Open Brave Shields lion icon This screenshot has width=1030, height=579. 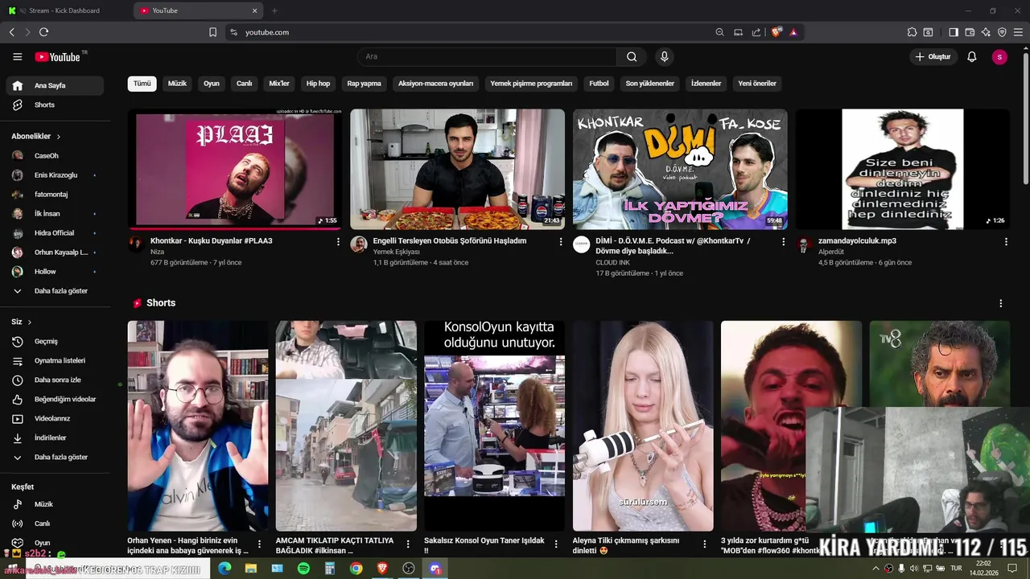point(777,32)
